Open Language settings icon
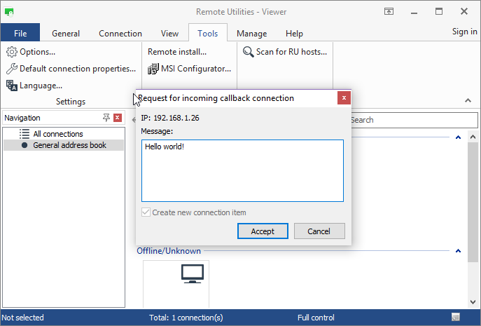The image size is (481, 326). pyautogui.click(x=11, y=86)
